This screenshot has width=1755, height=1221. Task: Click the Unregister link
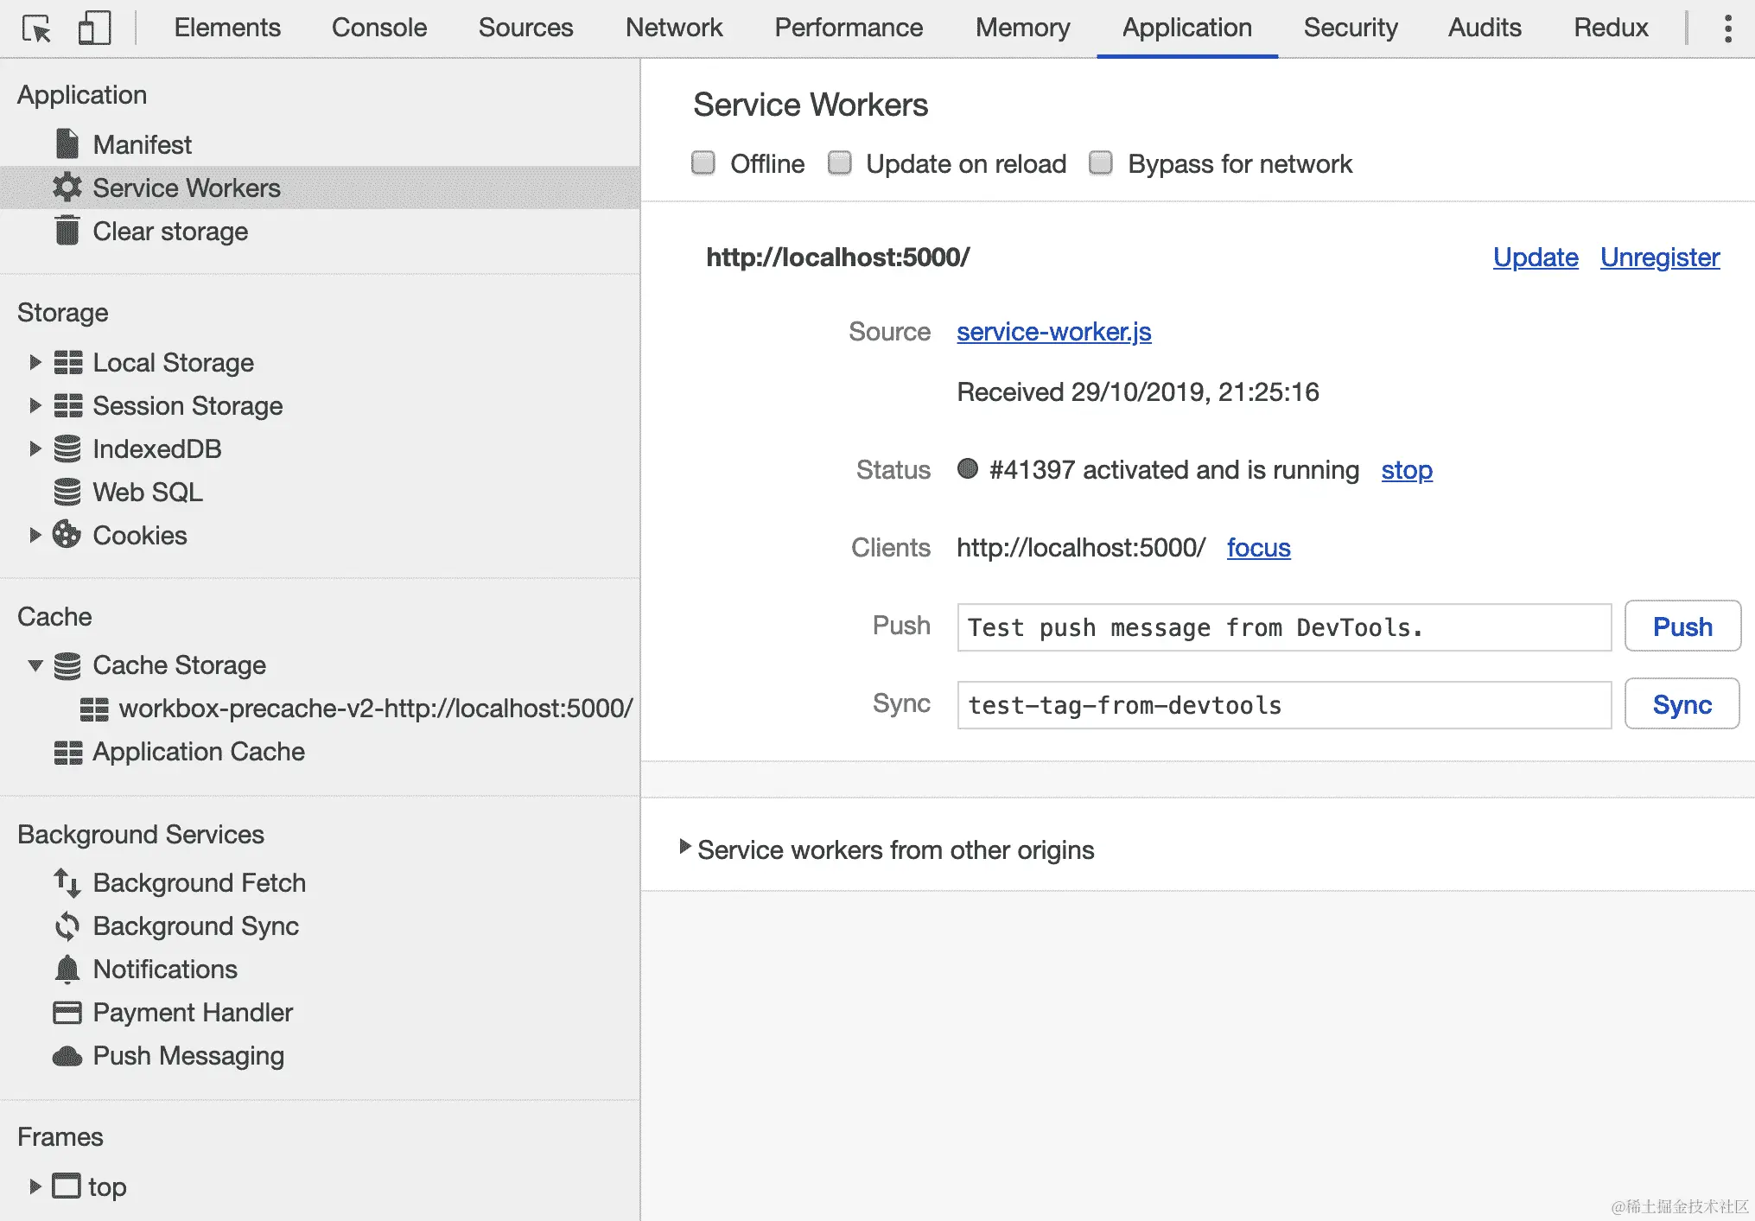pyautogui.click(x=1659, y=258)
